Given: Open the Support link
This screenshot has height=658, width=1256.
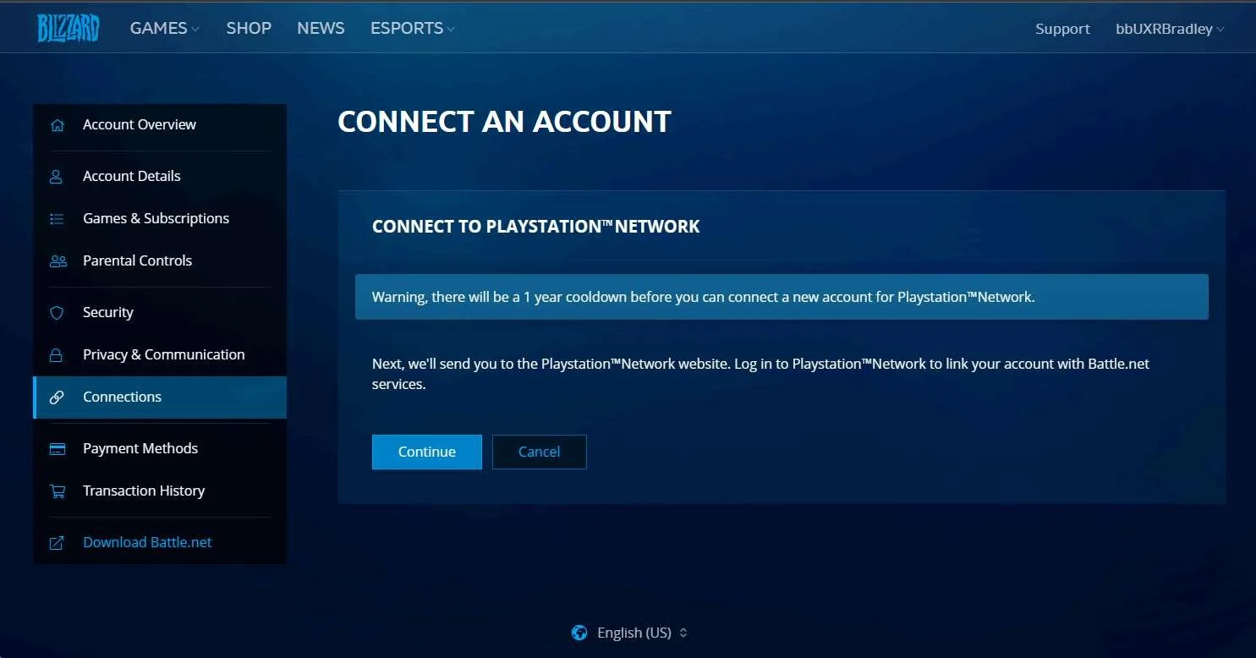Looking at the screenshot, I should pyautogui.click(x=1063, y=29).
